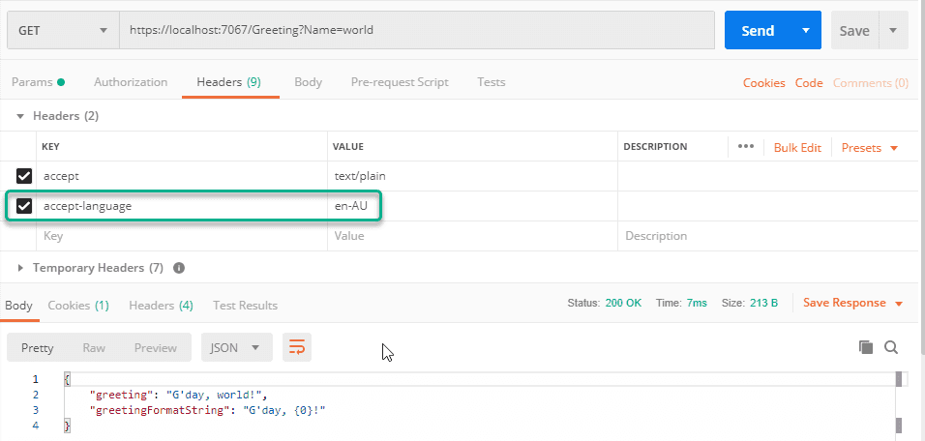Open the GET method dropdown
The image size is (925, 441).
click(x=63, y=30)
